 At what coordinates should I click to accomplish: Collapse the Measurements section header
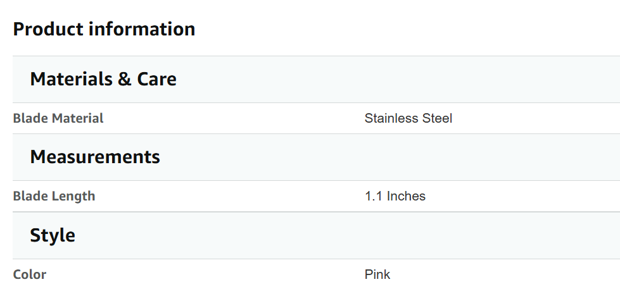click(95, 157)
